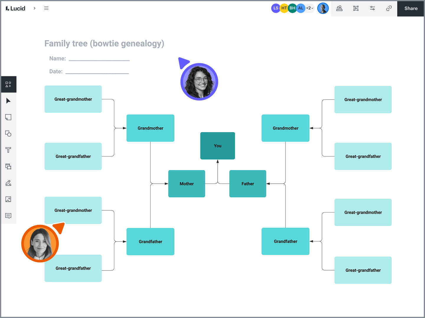Click the LS collaborator avatar
The height and width of the screenshot is (318, 425).
pyautogui.click(x=275, y=8)
